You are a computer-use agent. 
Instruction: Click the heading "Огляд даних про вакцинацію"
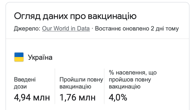tap(75, 16)
